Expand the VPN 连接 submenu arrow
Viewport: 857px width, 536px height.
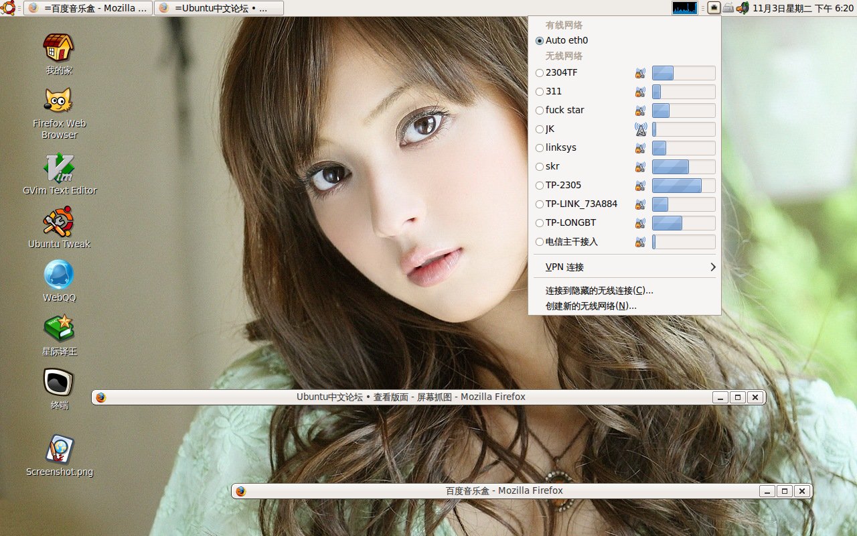pyautogui.click(x=713, y=267)
